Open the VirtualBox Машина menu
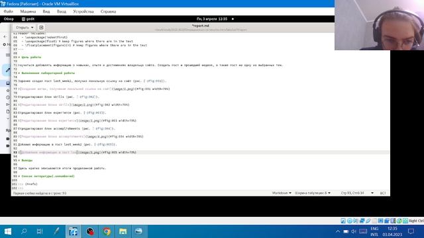 pyautogui.click(x=28, y=12)
